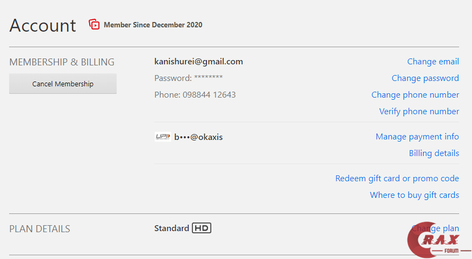Open Verify phone number link

click(x=419, y=112)
